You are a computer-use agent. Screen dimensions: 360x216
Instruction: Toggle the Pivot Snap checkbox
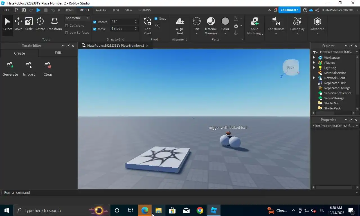point(156,19)
